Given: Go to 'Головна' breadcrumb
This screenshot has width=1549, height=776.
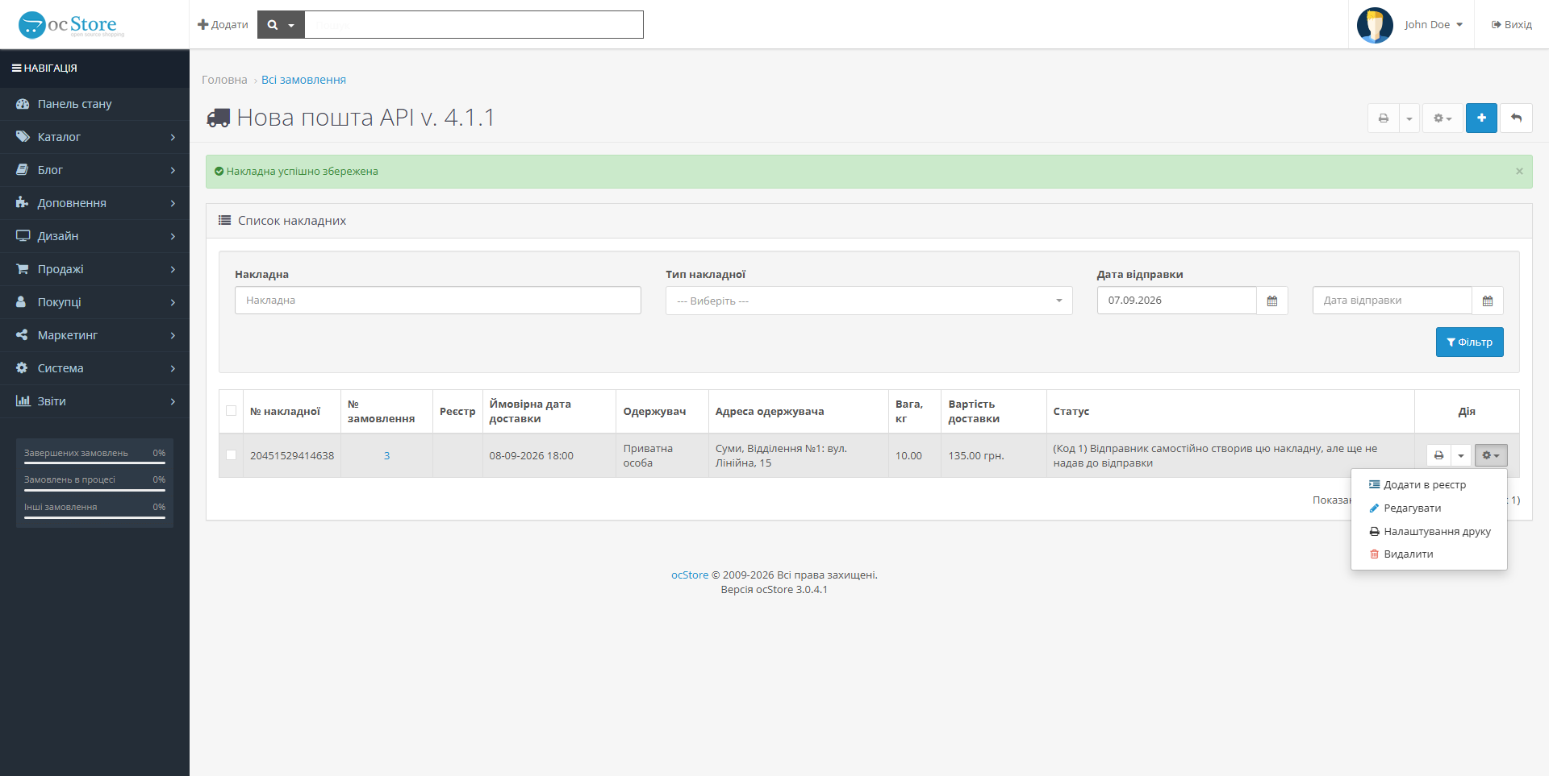Looking at the screenshot, I should click(224, 80).
